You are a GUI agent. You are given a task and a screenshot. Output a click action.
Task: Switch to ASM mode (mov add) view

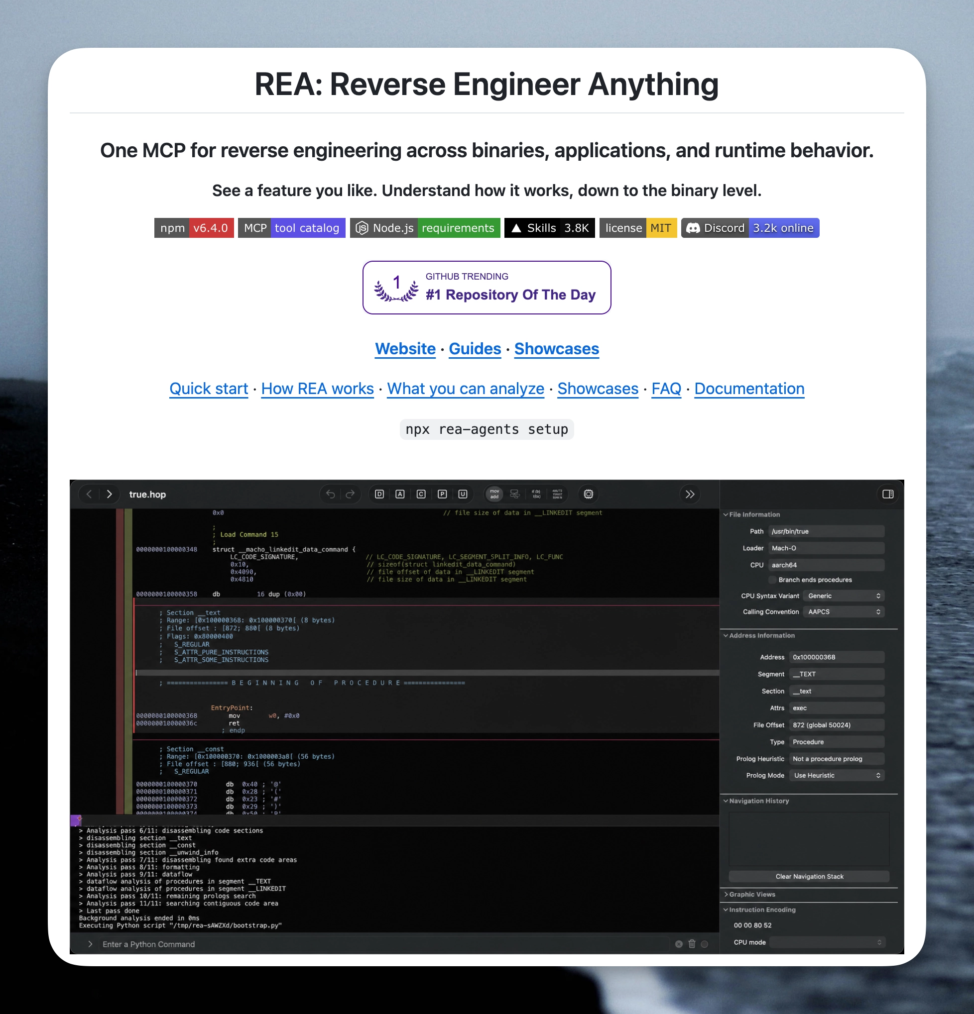pyautogui.click(x=494, y=494)
